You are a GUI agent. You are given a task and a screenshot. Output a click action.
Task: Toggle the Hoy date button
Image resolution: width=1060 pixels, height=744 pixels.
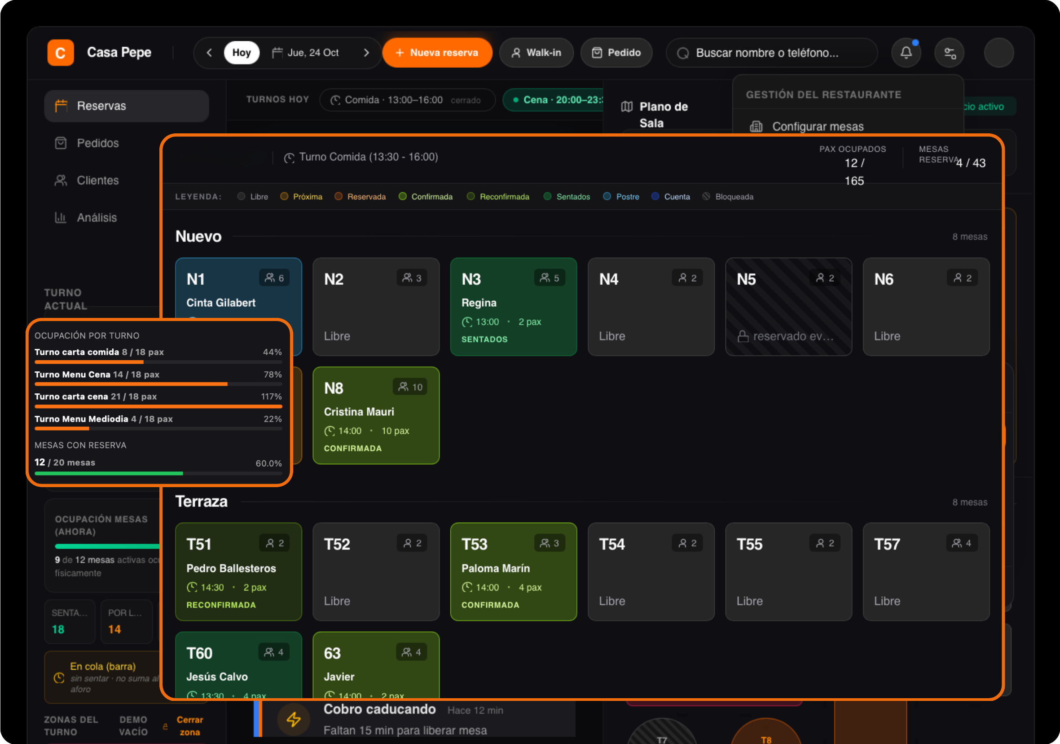coord(242,53)
